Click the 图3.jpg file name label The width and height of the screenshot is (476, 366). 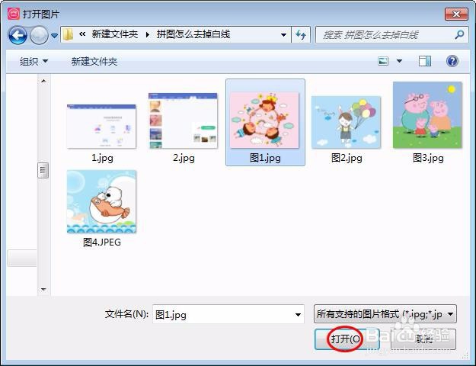pos(428,158)
